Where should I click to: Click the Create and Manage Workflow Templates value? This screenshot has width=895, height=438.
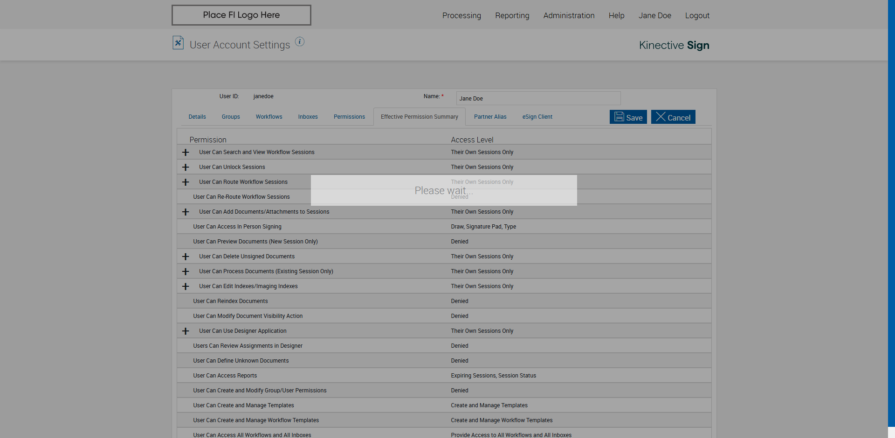[502, 420]
